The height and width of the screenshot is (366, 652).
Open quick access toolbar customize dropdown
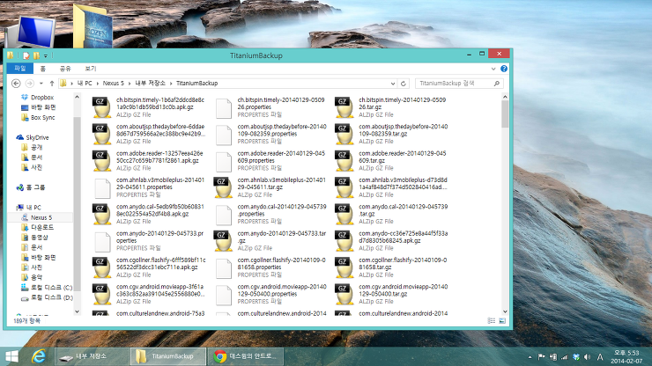[45, 55]
